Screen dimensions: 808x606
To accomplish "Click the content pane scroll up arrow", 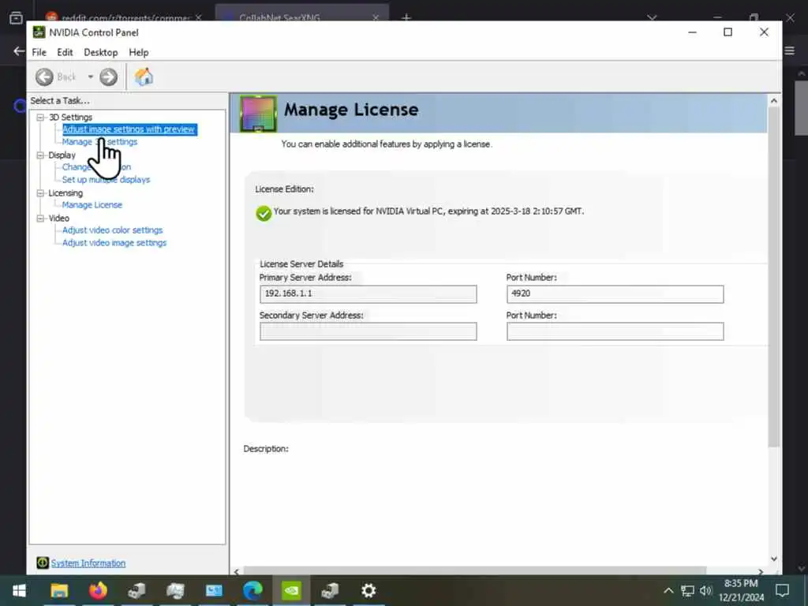I will [773, 101].
